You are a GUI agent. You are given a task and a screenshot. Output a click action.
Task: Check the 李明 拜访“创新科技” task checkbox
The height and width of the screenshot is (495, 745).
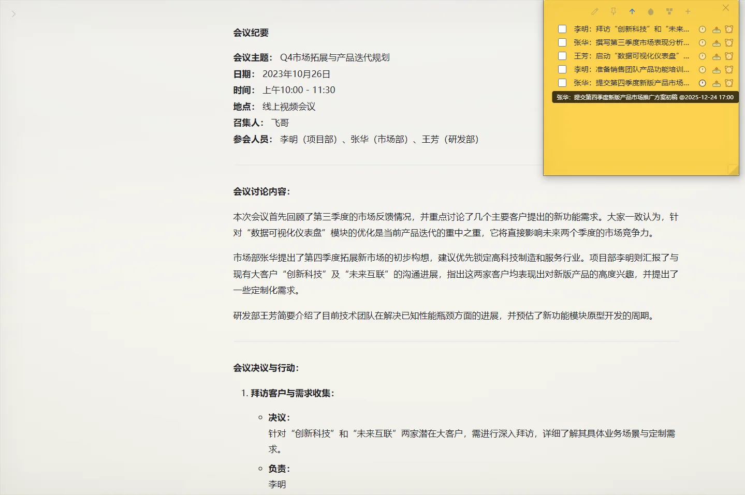click(x=562, y=29)
